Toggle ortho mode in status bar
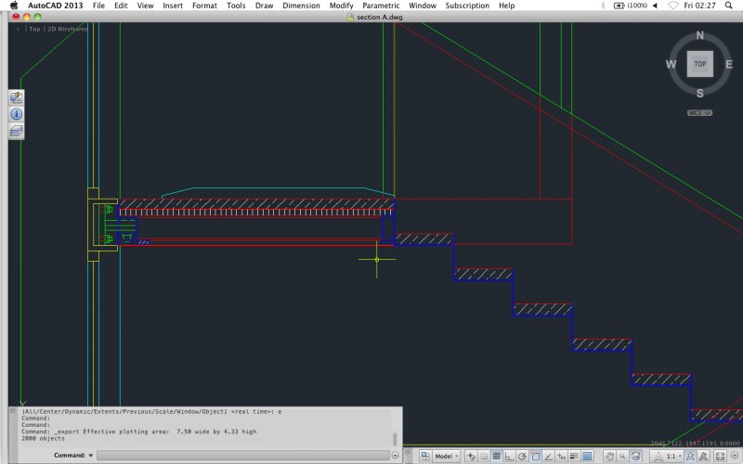This screenshot has height=464, width=743. (510, 456)
